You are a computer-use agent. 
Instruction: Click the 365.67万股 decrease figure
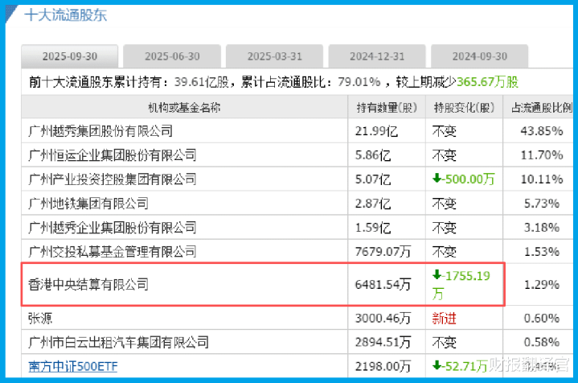pos(488,82)
